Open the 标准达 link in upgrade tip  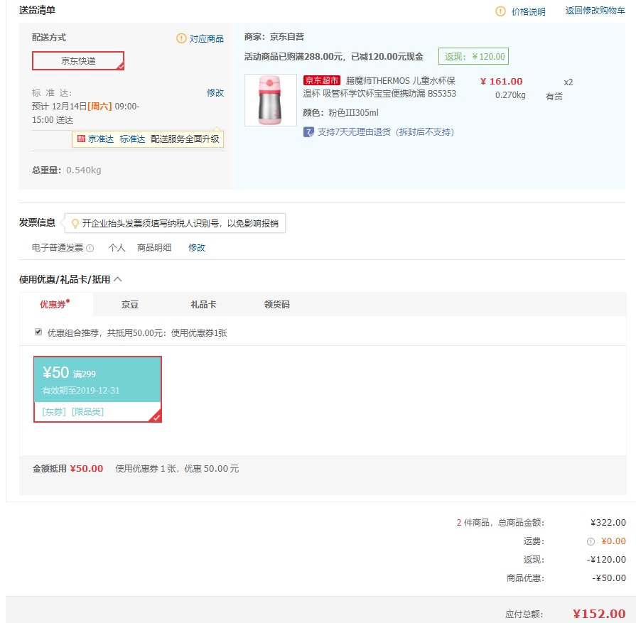click(x=133, y=139)
